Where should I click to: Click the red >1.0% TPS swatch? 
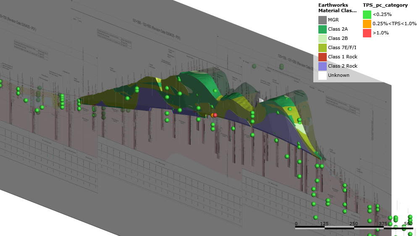click(x=367, y=33)
